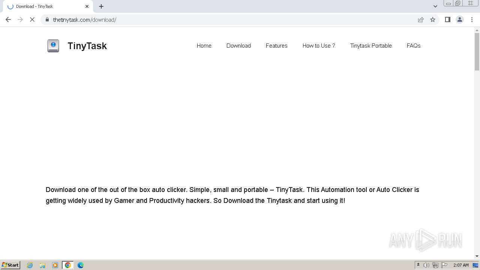
Task: Click the TinyTask logo icon
Action: 53,46
